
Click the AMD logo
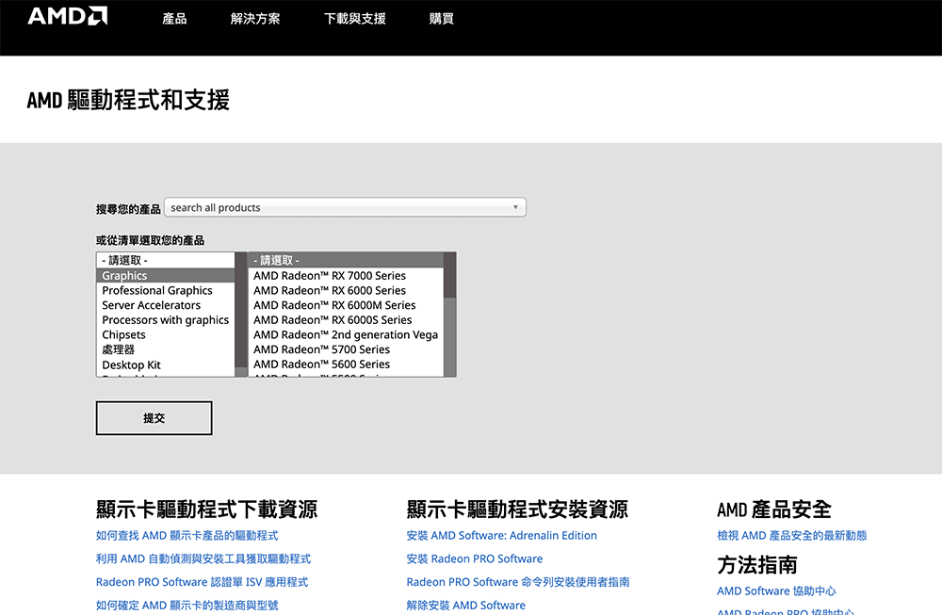(67, 16)
